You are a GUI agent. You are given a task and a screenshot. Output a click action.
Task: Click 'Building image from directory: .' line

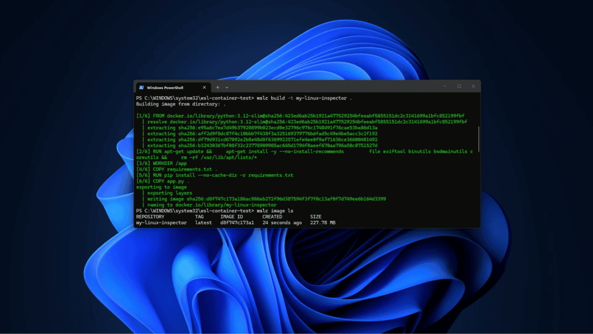[x=181, y=104]
